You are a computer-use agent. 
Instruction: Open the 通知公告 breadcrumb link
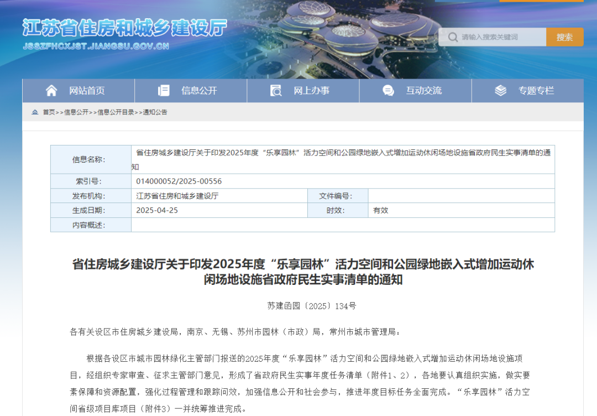pos(155,112)
